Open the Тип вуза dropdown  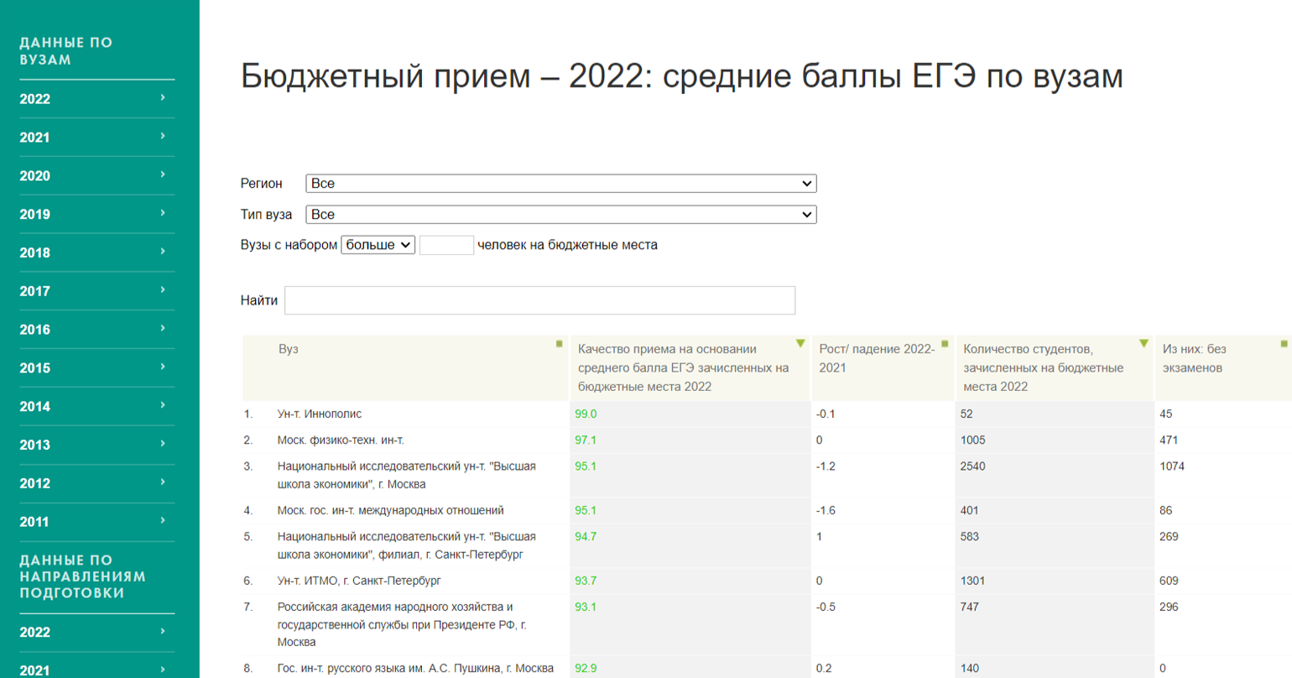point(561,215)
